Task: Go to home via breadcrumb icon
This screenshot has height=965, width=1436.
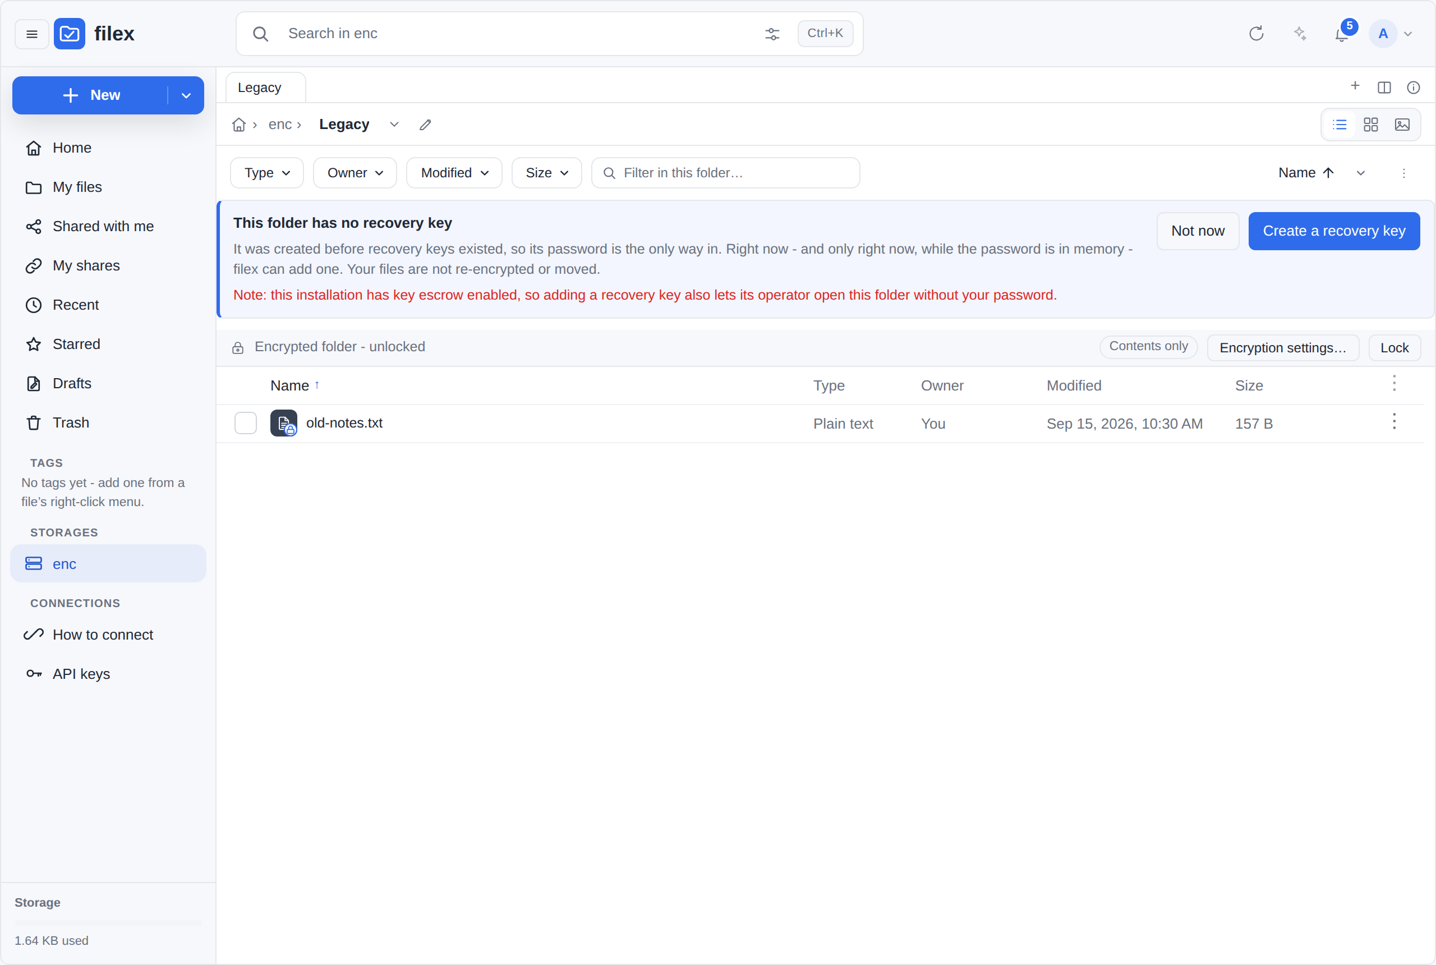Action: [x=239, y=125]
